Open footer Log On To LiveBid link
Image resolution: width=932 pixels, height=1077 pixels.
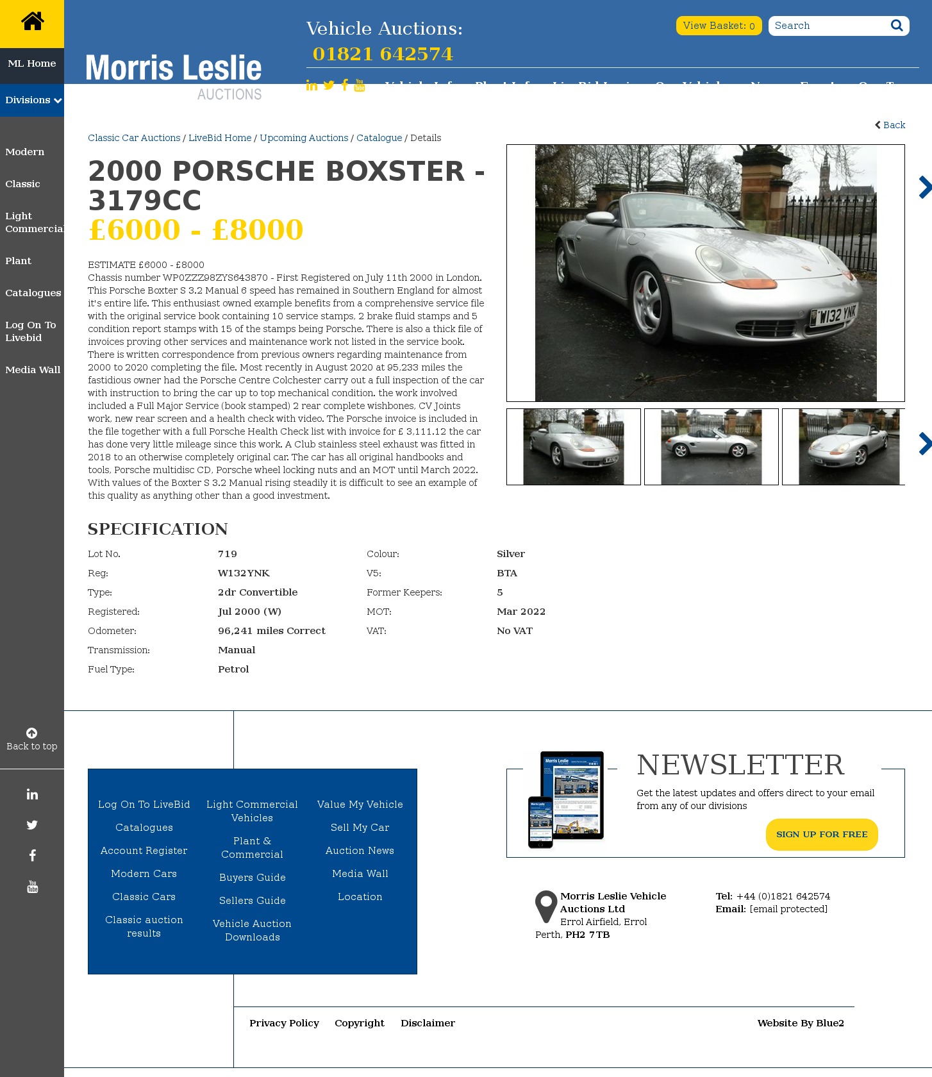click(144, 805)
